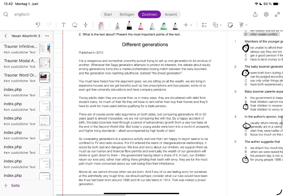Open section options three-dot menu
The image size is (283, 196).
[47, 36]
